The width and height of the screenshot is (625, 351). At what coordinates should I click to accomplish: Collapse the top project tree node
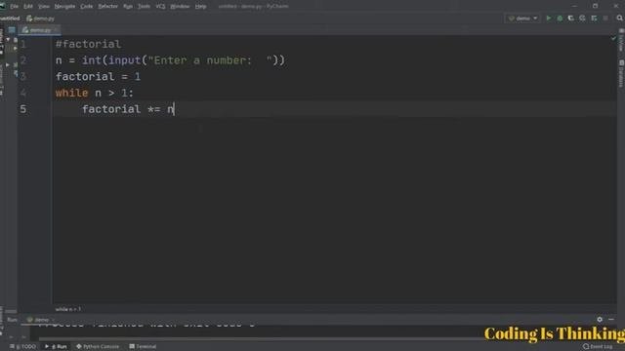pyautogui.click(x=8, y=39)
